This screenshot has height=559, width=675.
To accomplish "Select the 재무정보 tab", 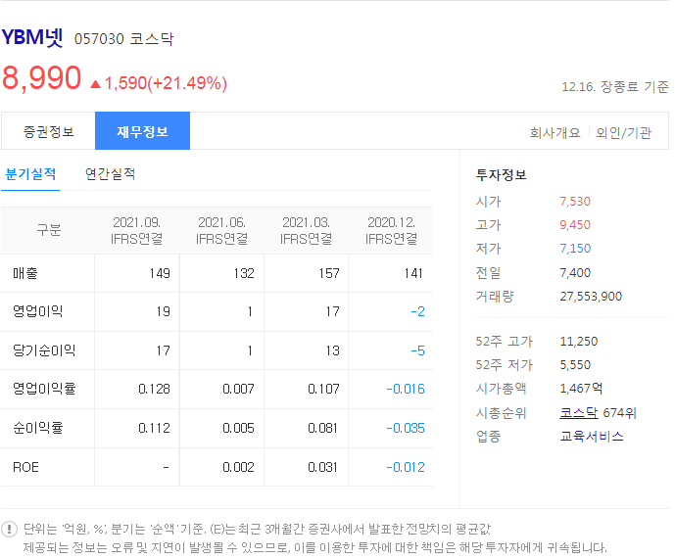I will [142, 131].
